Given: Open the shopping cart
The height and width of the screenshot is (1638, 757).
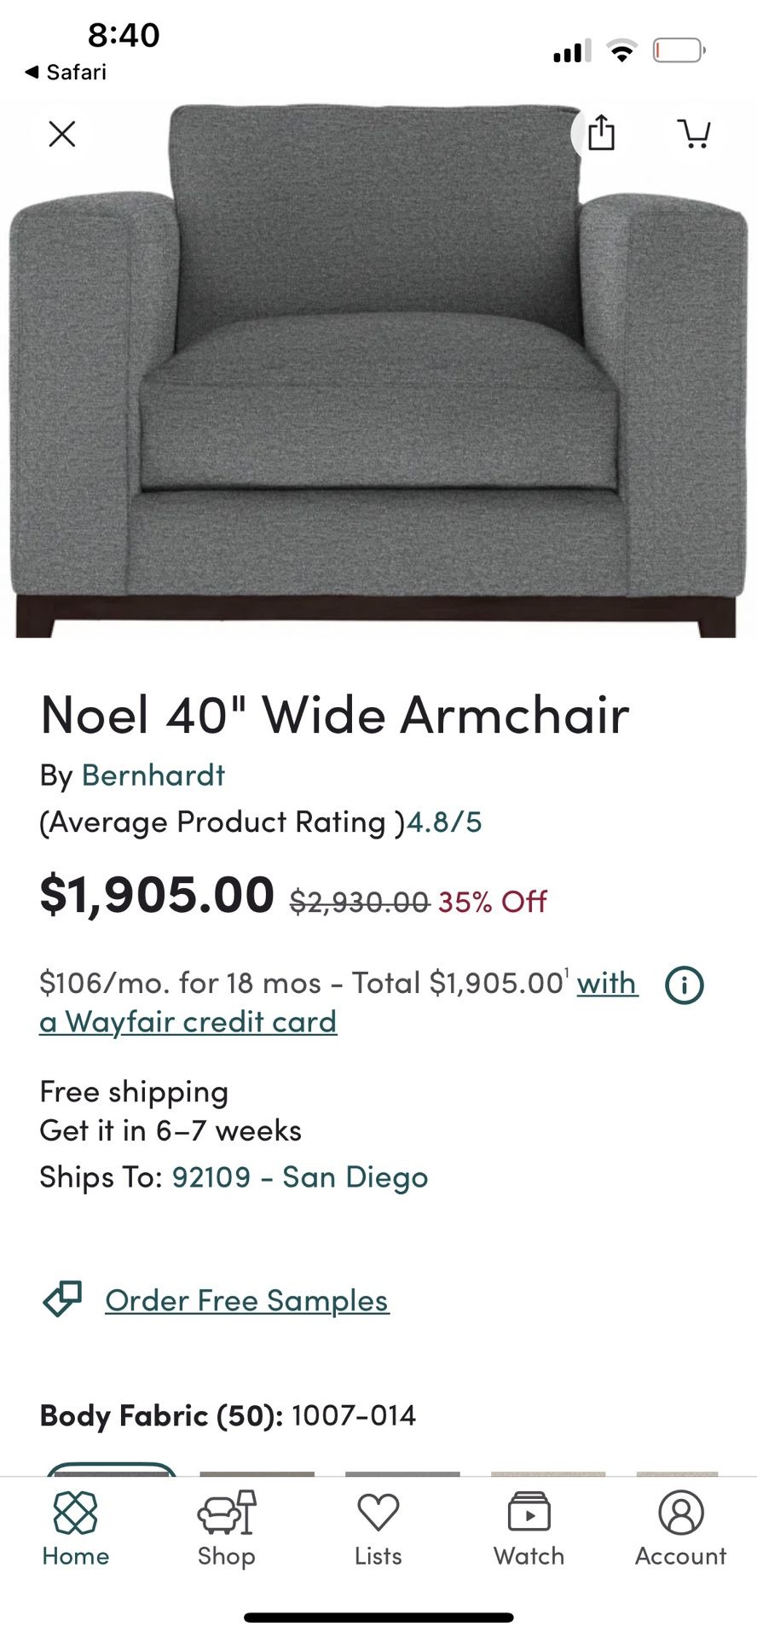Looking at the screenshot, I should click(x=696, y=134).
